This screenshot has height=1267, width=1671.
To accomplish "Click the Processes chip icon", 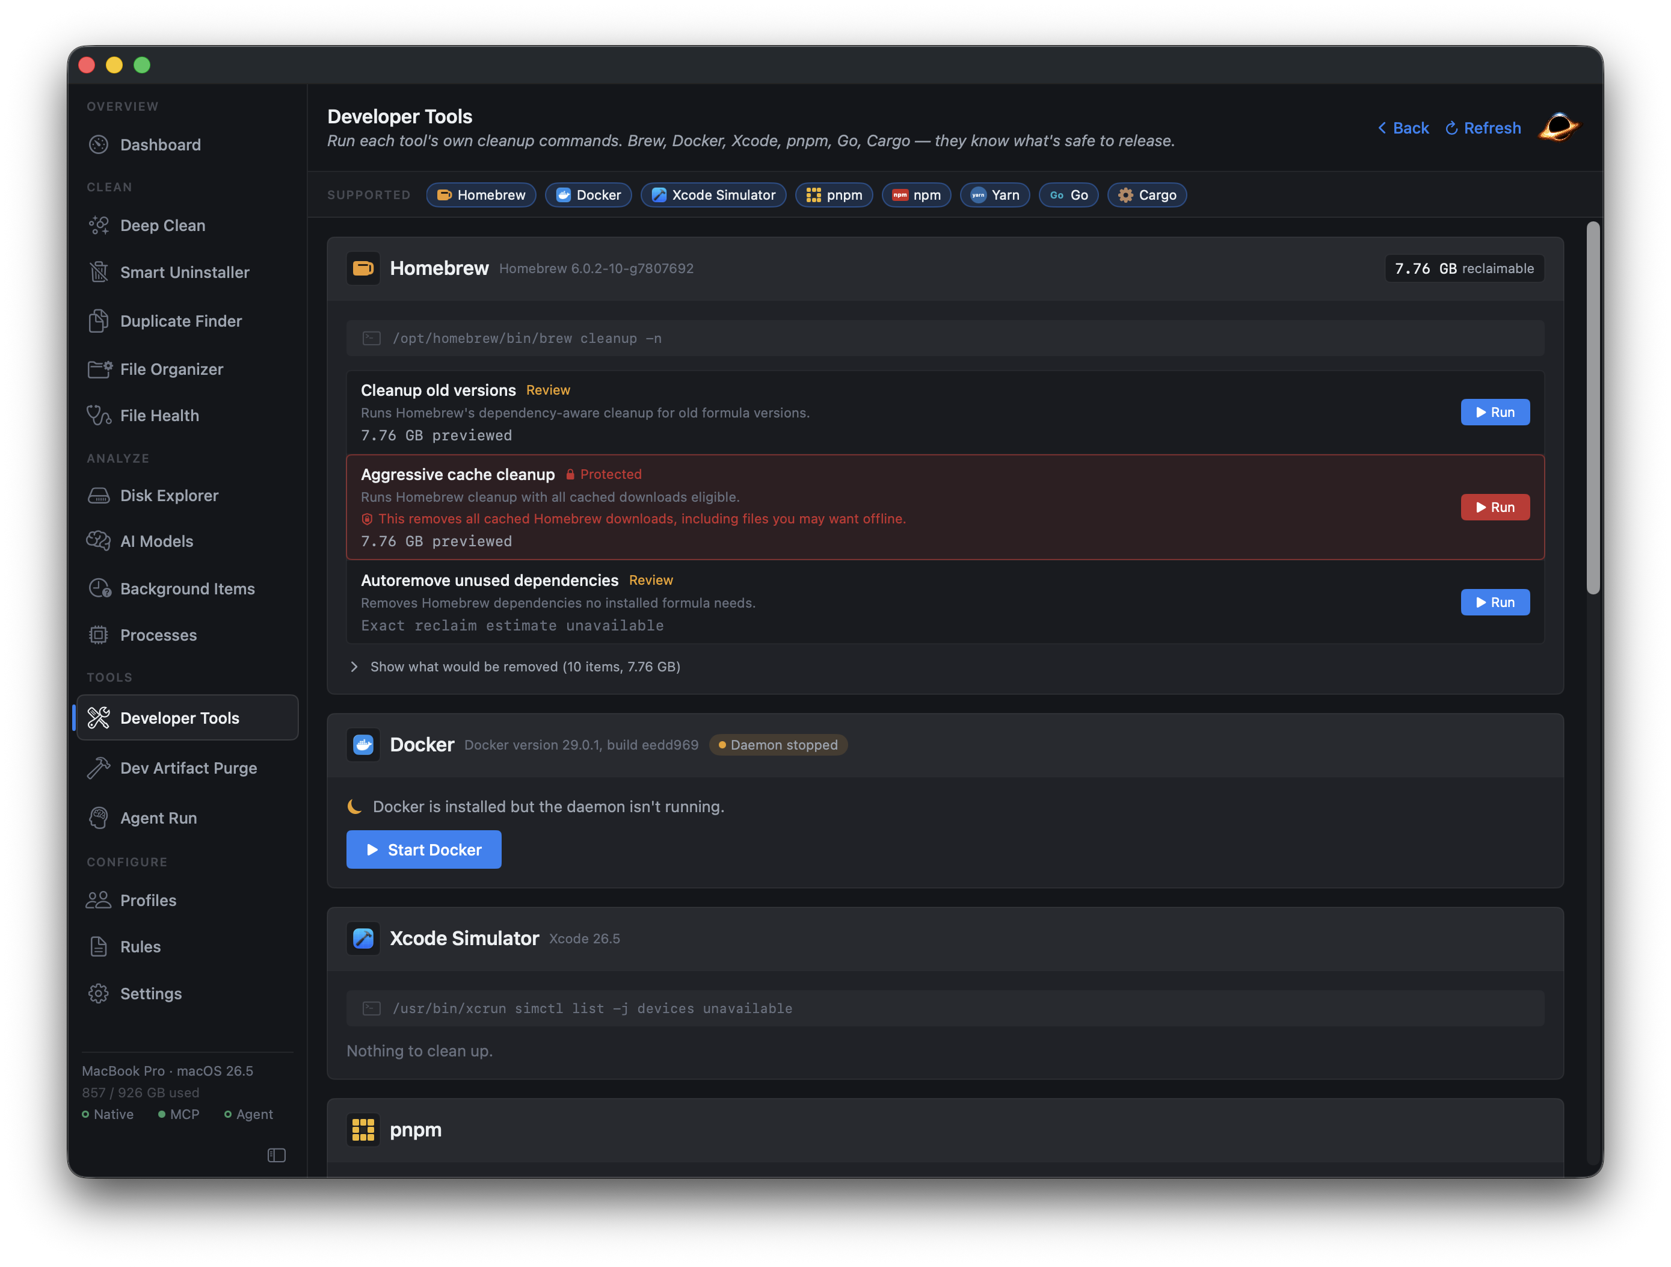I will [99, 635].
